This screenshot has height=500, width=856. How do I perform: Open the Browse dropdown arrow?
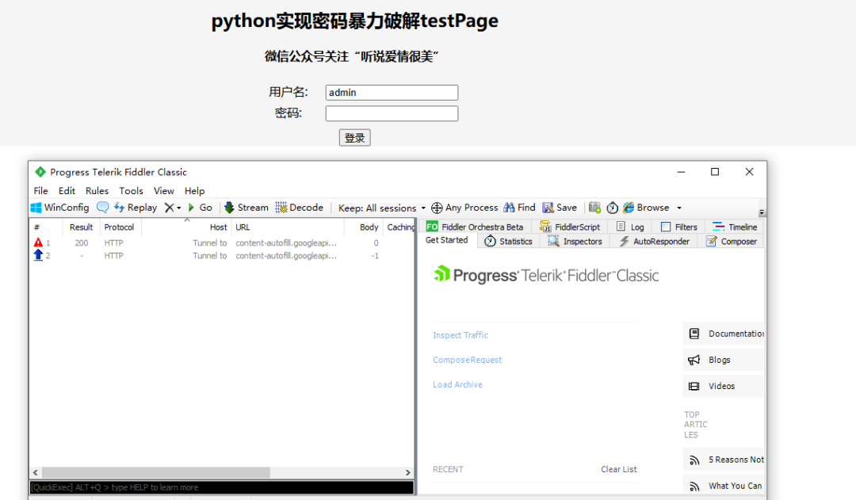[679, 208]
